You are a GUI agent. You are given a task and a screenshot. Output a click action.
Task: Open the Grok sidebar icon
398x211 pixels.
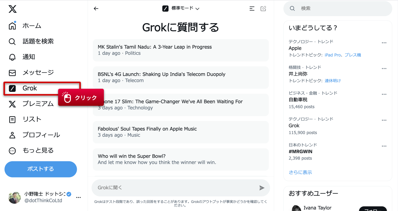[12, 88]
